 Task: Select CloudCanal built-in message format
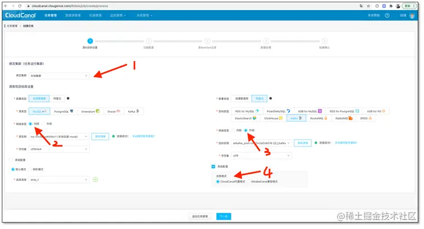pos(218,182)
